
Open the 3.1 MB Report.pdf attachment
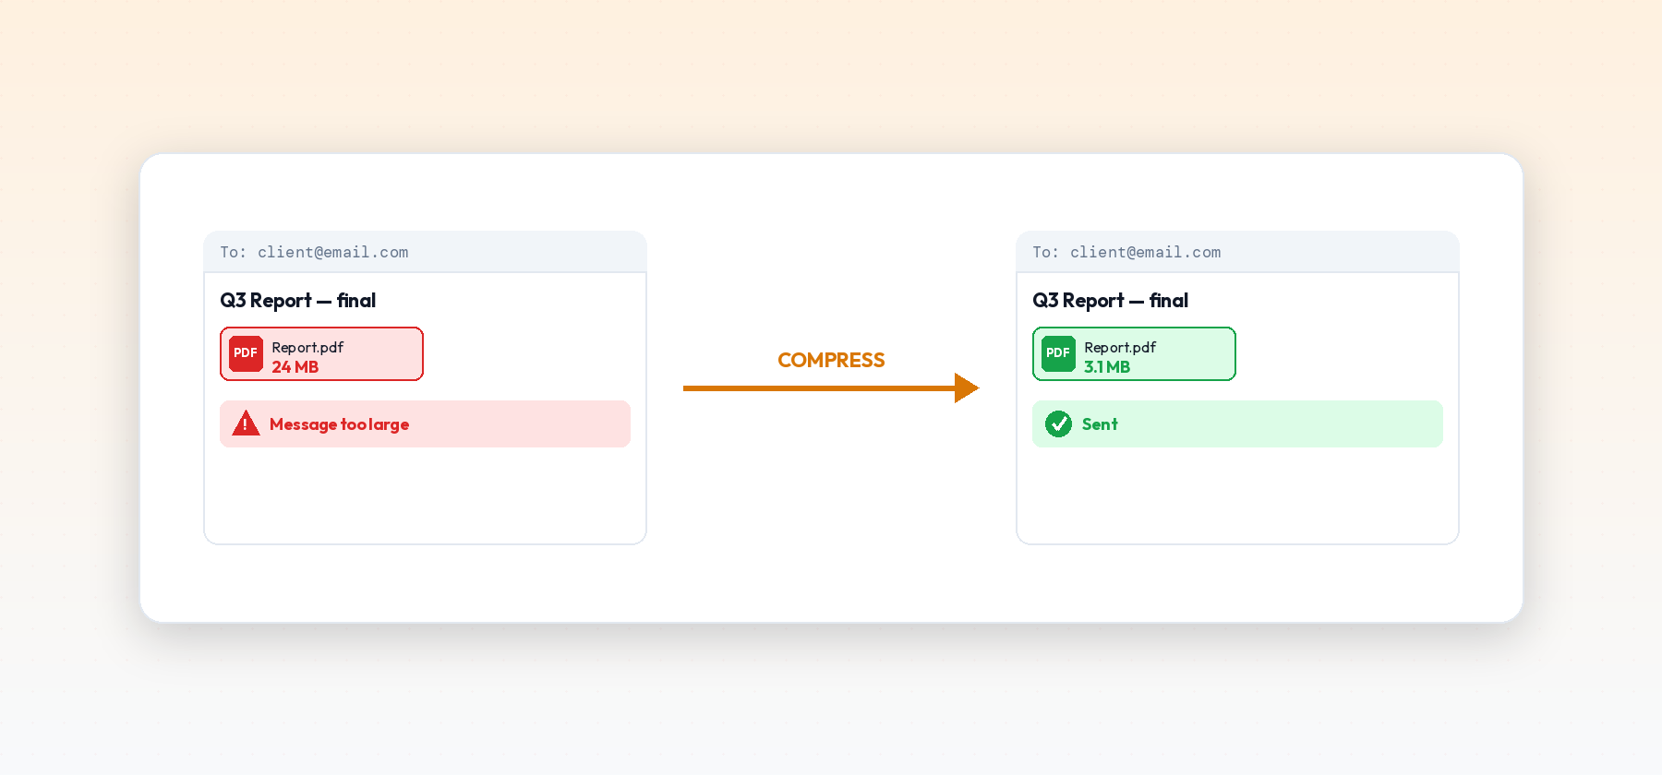pos(1134,353)
